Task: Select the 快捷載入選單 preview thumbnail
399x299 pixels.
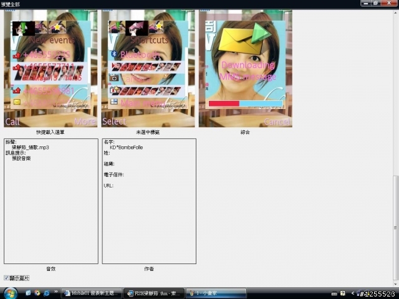Action: 50,69
